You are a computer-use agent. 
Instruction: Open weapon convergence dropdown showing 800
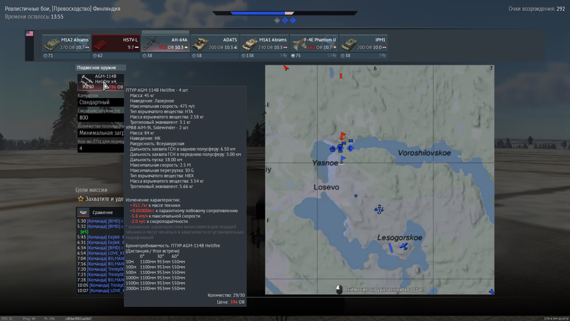click(x=101, y=118)
